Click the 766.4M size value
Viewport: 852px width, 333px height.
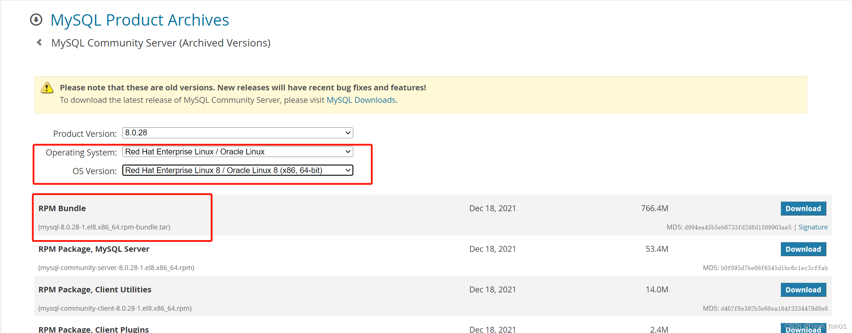(654, 208)
